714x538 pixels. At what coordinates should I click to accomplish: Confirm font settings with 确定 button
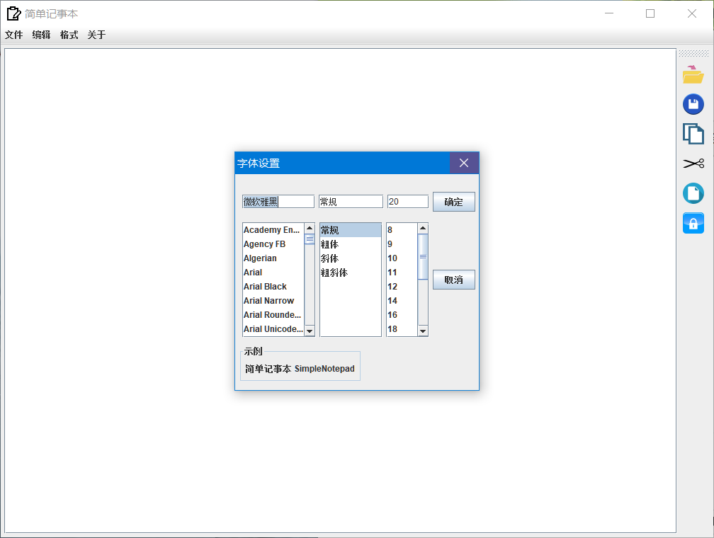[453, 201]
